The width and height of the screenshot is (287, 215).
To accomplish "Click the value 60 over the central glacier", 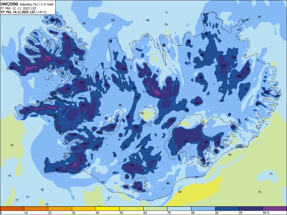I will (142, 113).
